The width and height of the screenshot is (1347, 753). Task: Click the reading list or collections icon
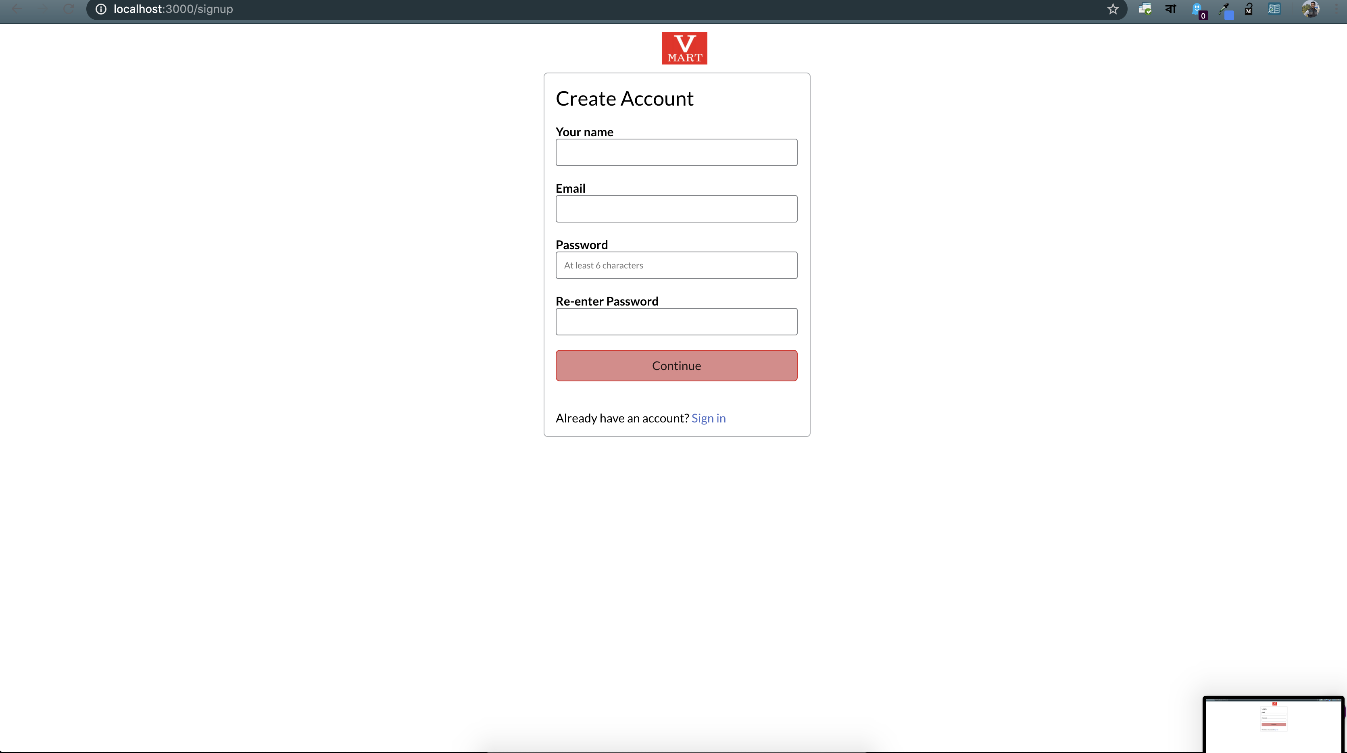pos(1275,8)
